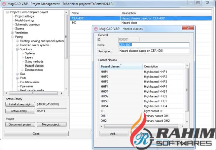Expand Domestic water systems node
The image size is (216, 150).
tap(17, 45)
